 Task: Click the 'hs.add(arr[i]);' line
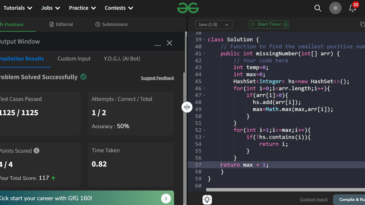coord(277,102)
